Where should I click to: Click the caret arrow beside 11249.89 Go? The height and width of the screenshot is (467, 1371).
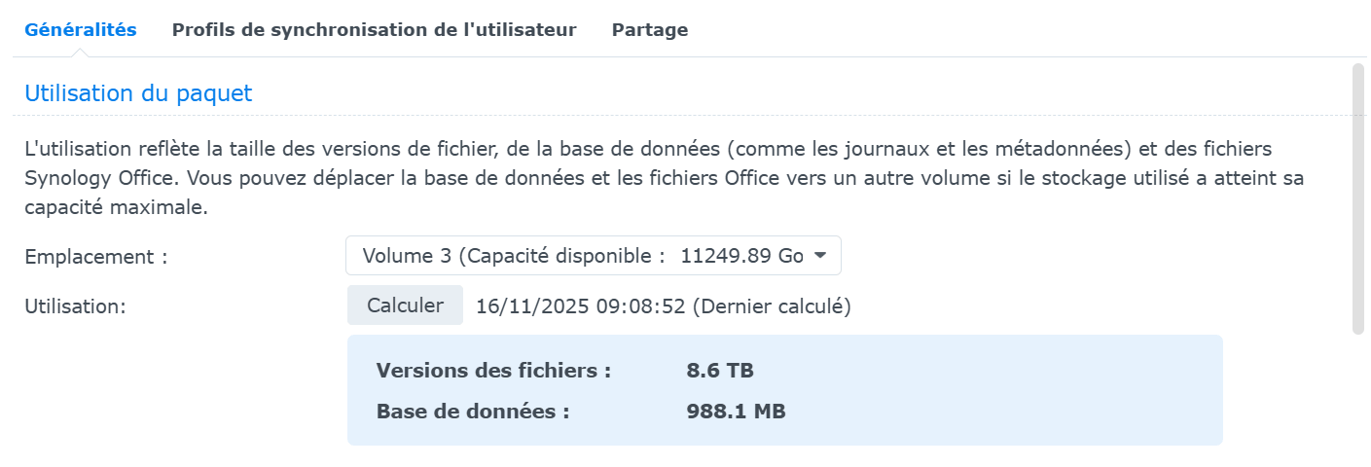[x=819, y=256]
